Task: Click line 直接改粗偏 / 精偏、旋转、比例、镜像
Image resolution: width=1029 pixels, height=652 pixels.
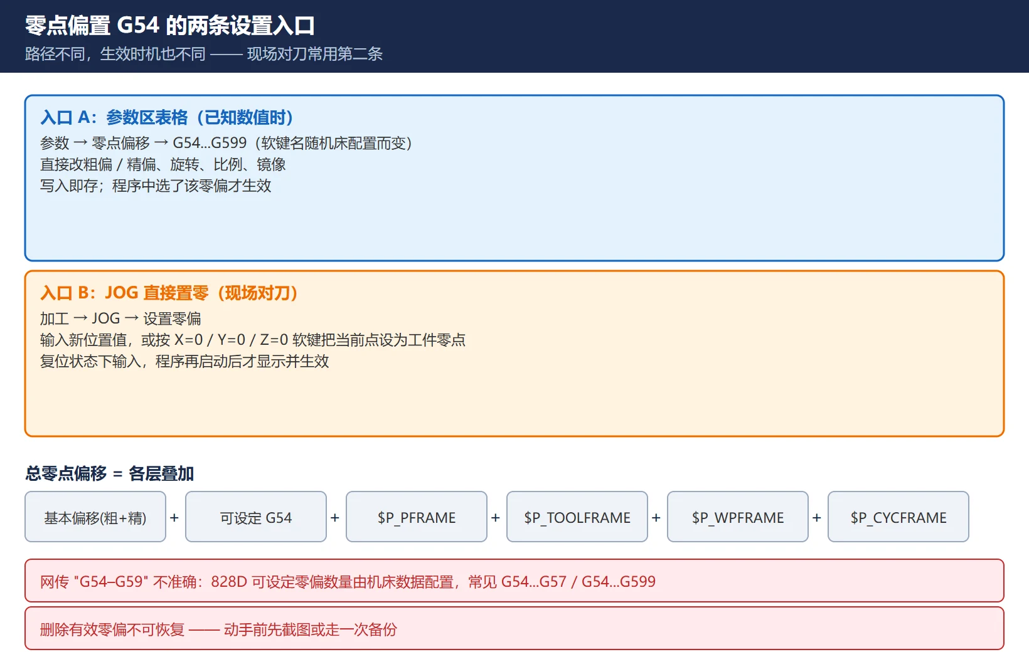Action: [163, 164]
